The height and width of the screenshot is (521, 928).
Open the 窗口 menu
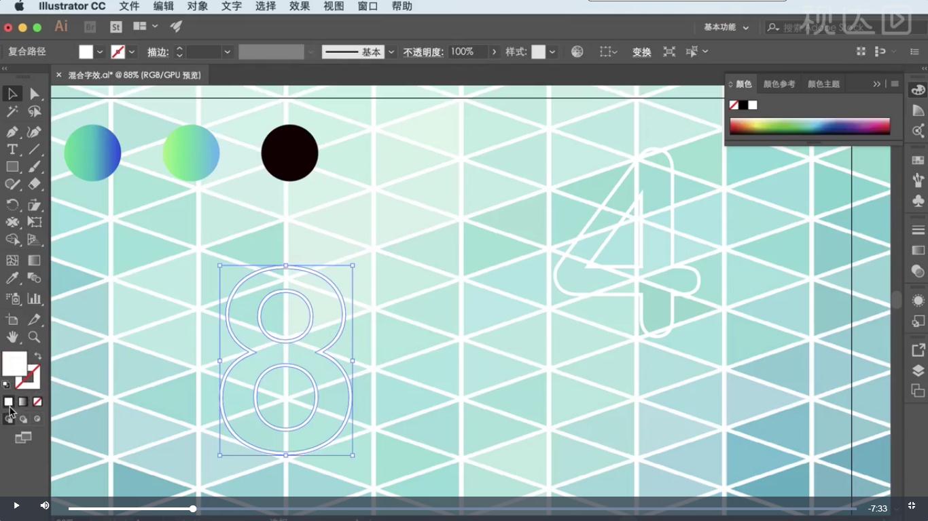pyautogui.click(x=368, y=6)
